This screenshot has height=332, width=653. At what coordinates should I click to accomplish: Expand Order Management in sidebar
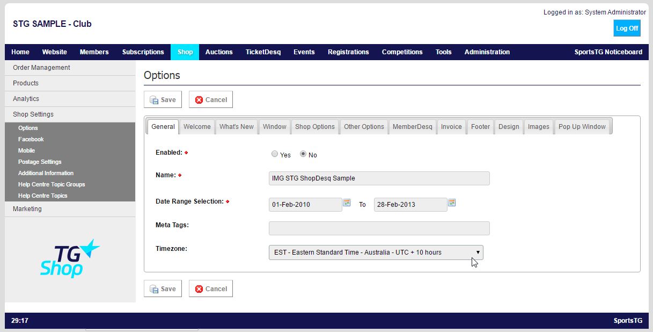click(70, 68)
